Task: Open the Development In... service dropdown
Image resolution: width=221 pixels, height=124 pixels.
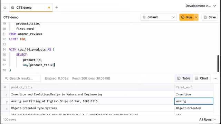Action: click(x=201, y=6)
